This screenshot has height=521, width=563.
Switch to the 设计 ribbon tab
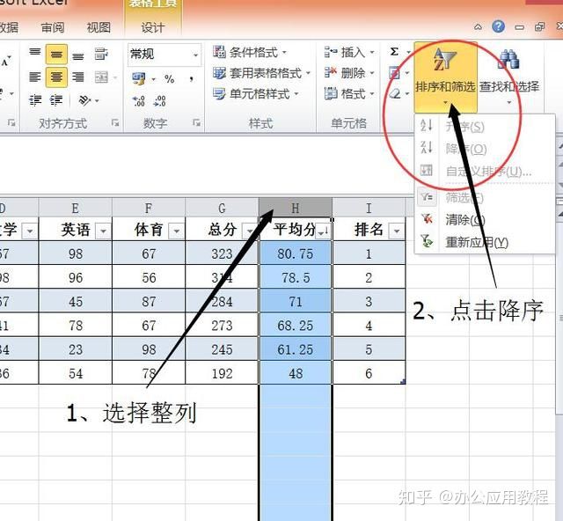tap(153, 27)
